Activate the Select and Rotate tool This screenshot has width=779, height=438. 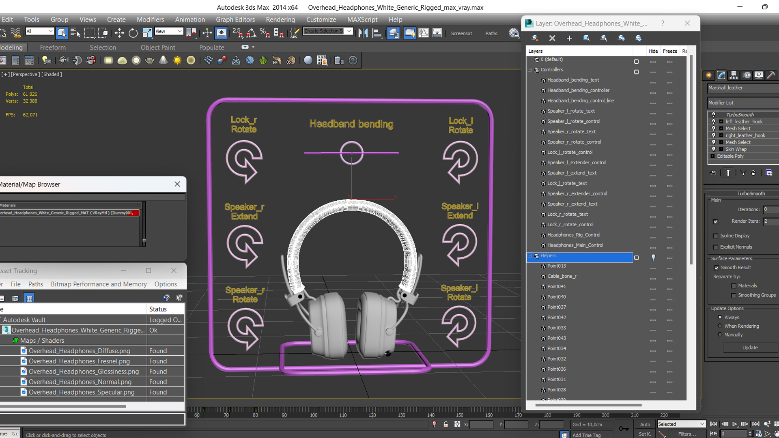(133, 33)
